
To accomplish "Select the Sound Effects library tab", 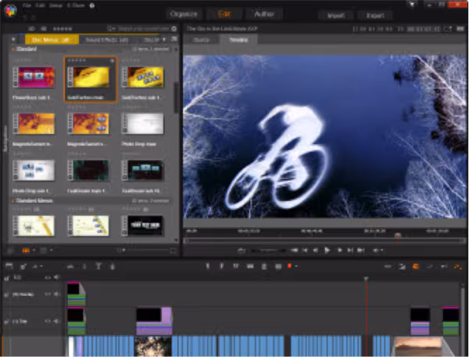I will pos(106,39).
